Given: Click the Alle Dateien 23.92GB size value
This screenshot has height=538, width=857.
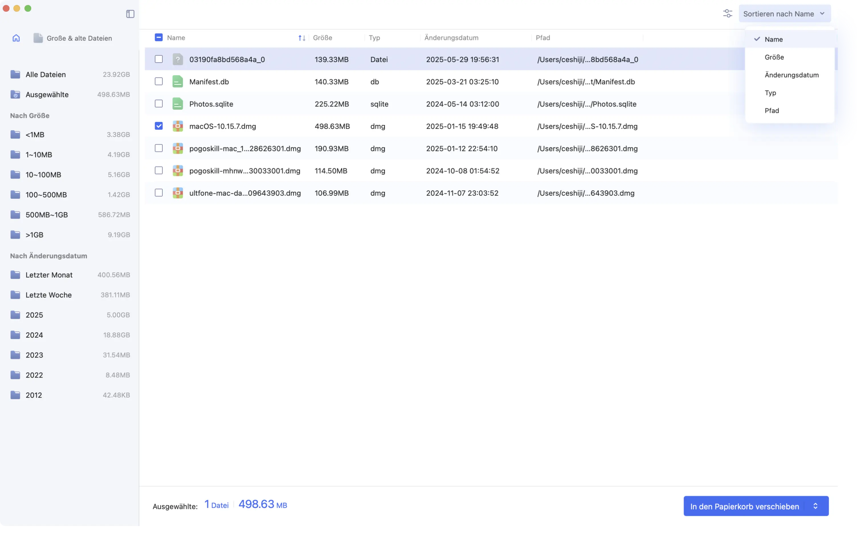Looking at the screenshot, I should point(116,74).
